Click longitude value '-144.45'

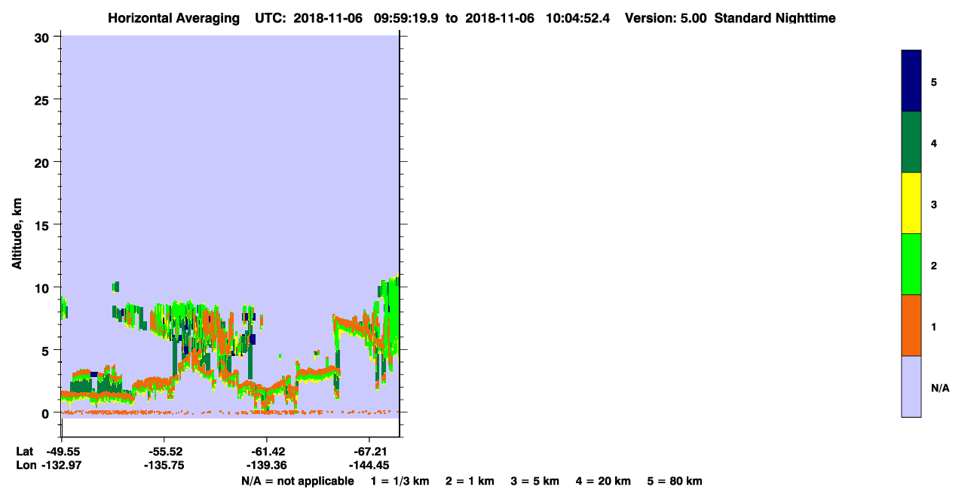click(x=369, y=465)
